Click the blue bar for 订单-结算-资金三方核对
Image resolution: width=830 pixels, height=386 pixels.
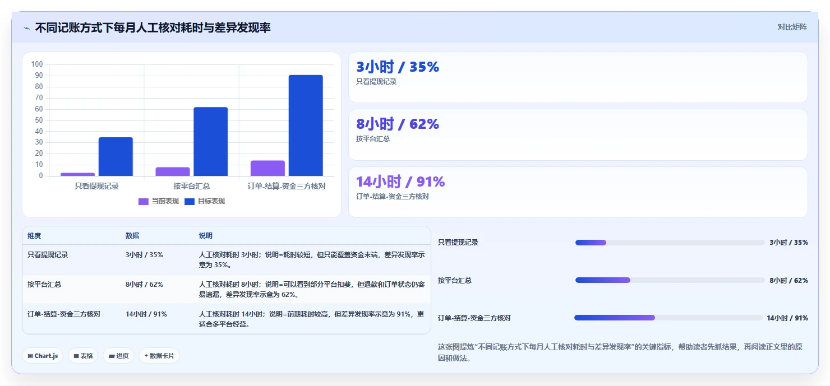pos(306,125)
